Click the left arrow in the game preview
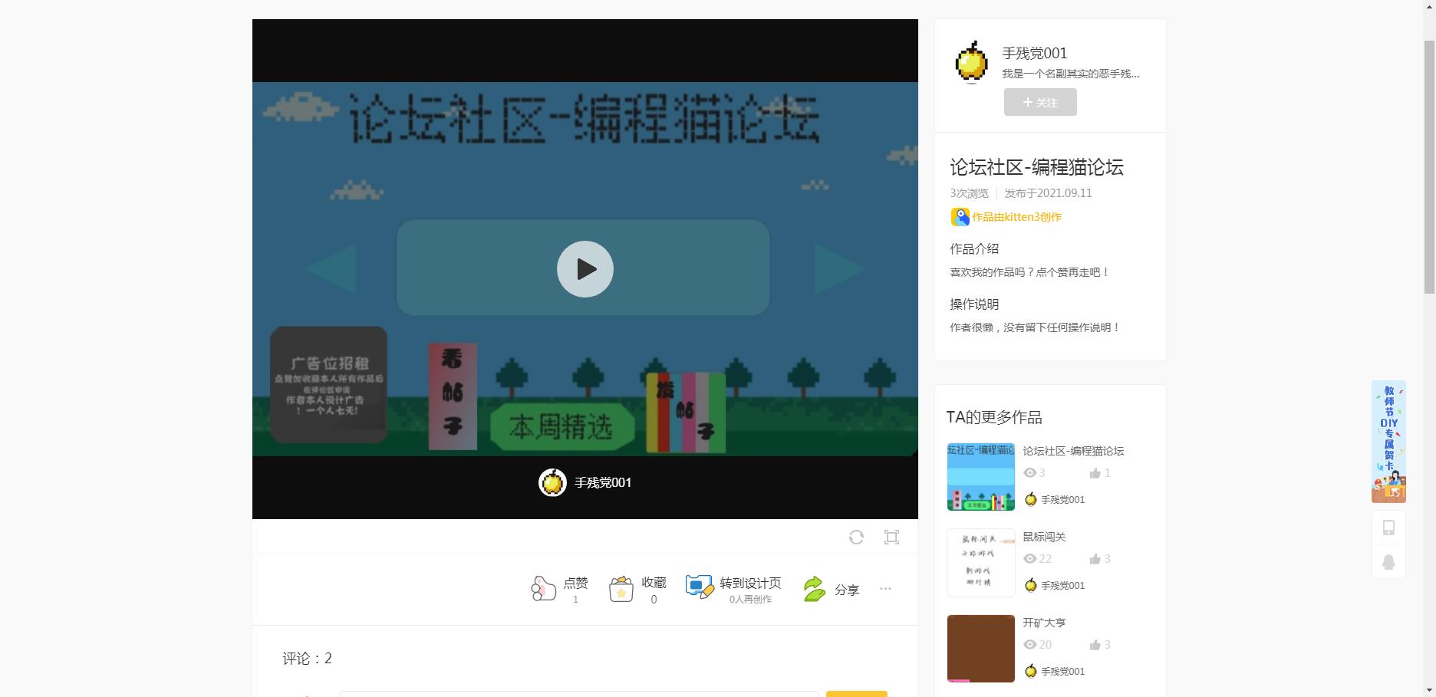 pos(331,269)
